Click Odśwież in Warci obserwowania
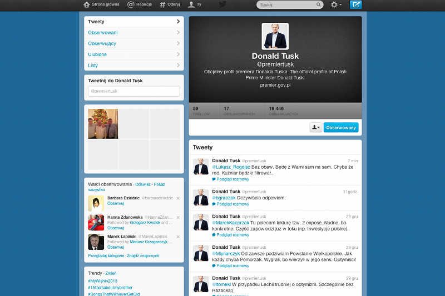This screenshot has width=445, height=296. click(143, 184)
